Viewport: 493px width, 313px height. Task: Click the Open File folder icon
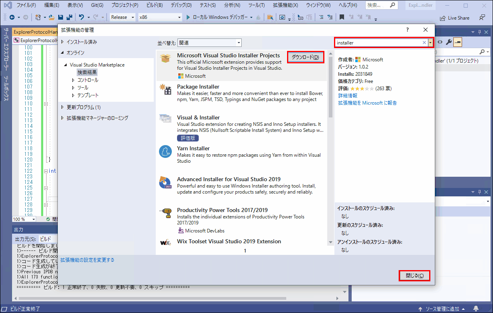click(51, 17)
